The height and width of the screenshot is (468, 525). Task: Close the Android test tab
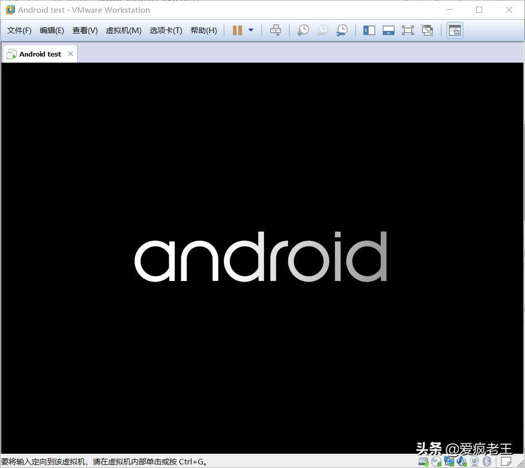pos(70,54)
